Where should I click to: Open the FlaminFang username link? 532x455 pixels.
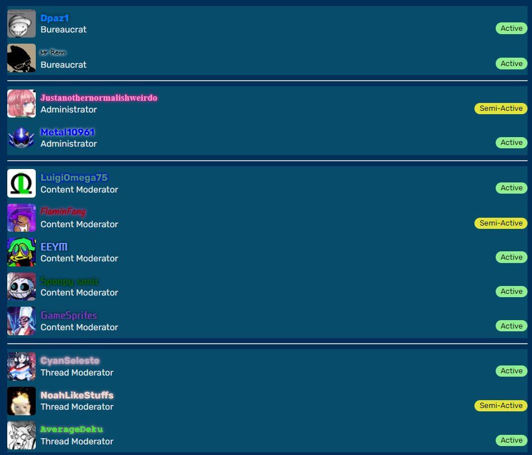63,212
